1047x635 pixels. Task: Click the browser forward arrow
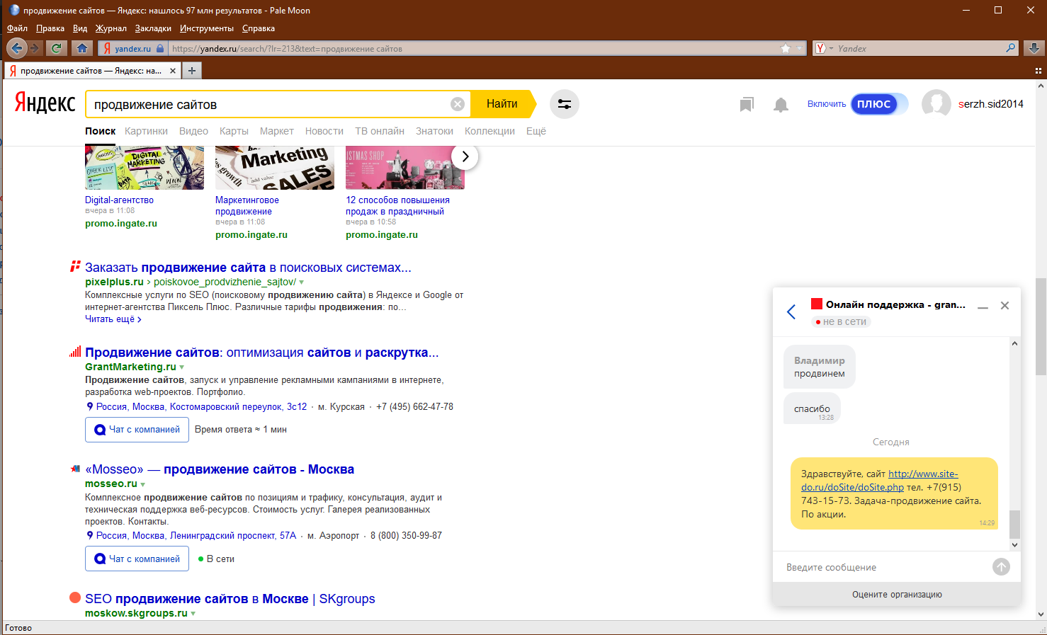[35, 48]
